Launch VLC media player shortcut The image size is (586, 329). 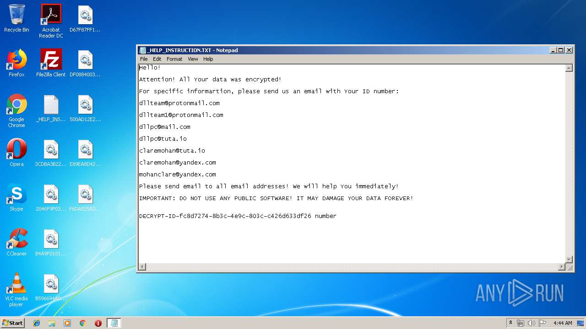coord(16,290)
